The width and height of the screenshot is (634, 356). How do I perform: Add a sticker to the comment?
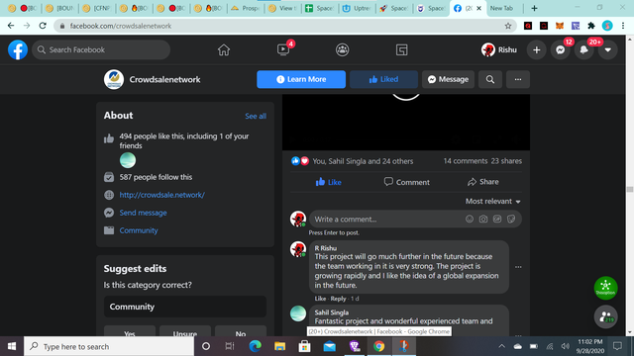511,219
